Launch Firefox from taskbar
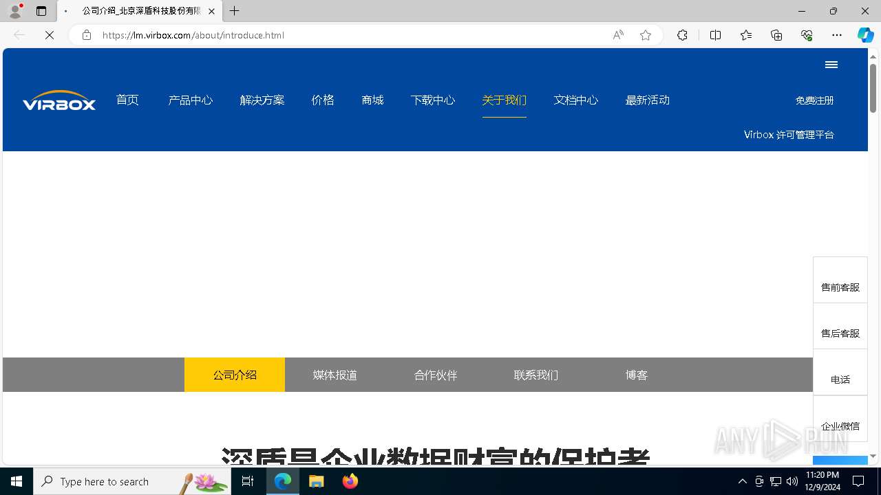The width and height of the screenshot is (881, 495). tap(350, 481)
